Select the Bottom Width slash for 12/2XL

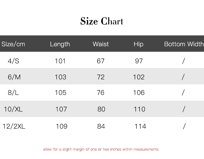184,126
